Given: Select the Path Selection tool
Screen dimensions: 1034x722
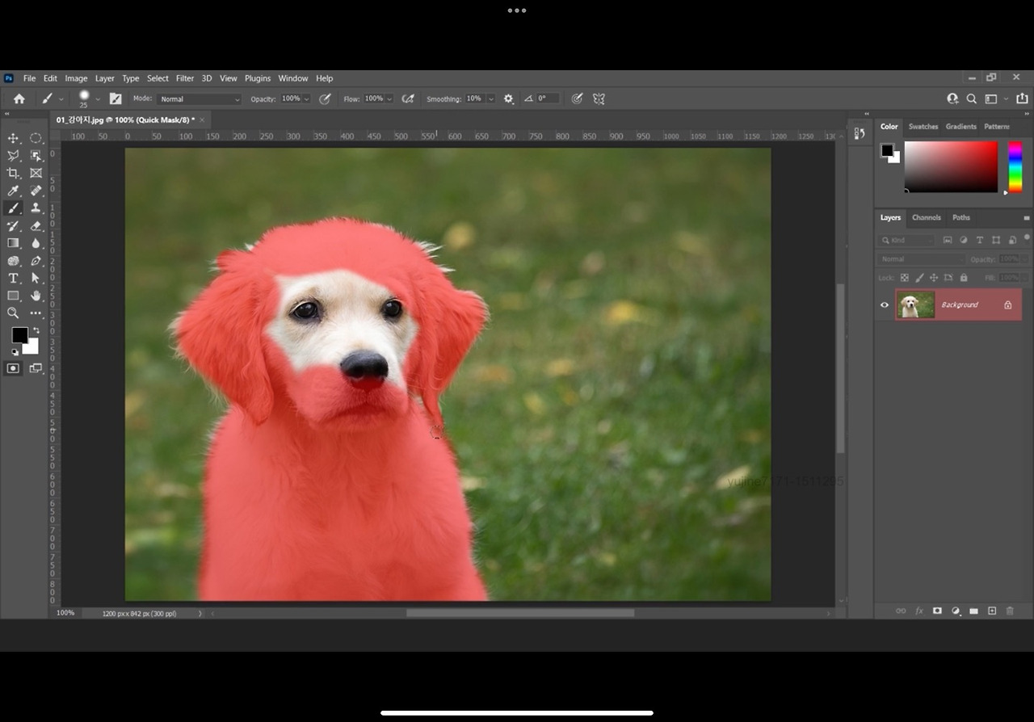Looking at the screenshot, I should click(x=36, y=278).
